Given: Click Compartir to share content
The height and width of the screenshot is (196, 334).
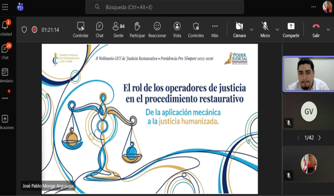Looking at the screenshot, I should click(291, 29).
